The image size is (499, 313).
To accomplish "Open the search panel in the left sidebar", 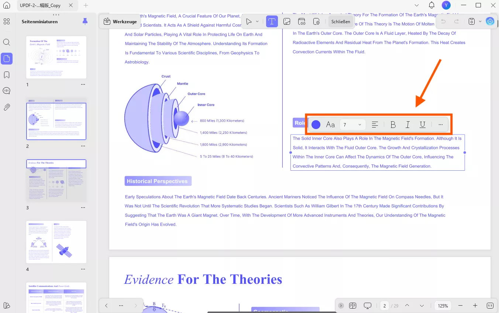I will coord(7,42).
